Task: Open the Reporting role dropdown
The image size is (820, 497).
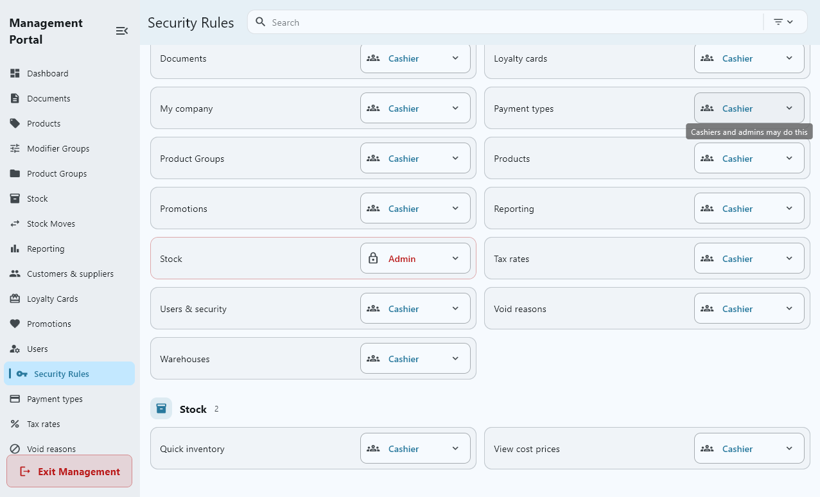Action: pos(749,208)
